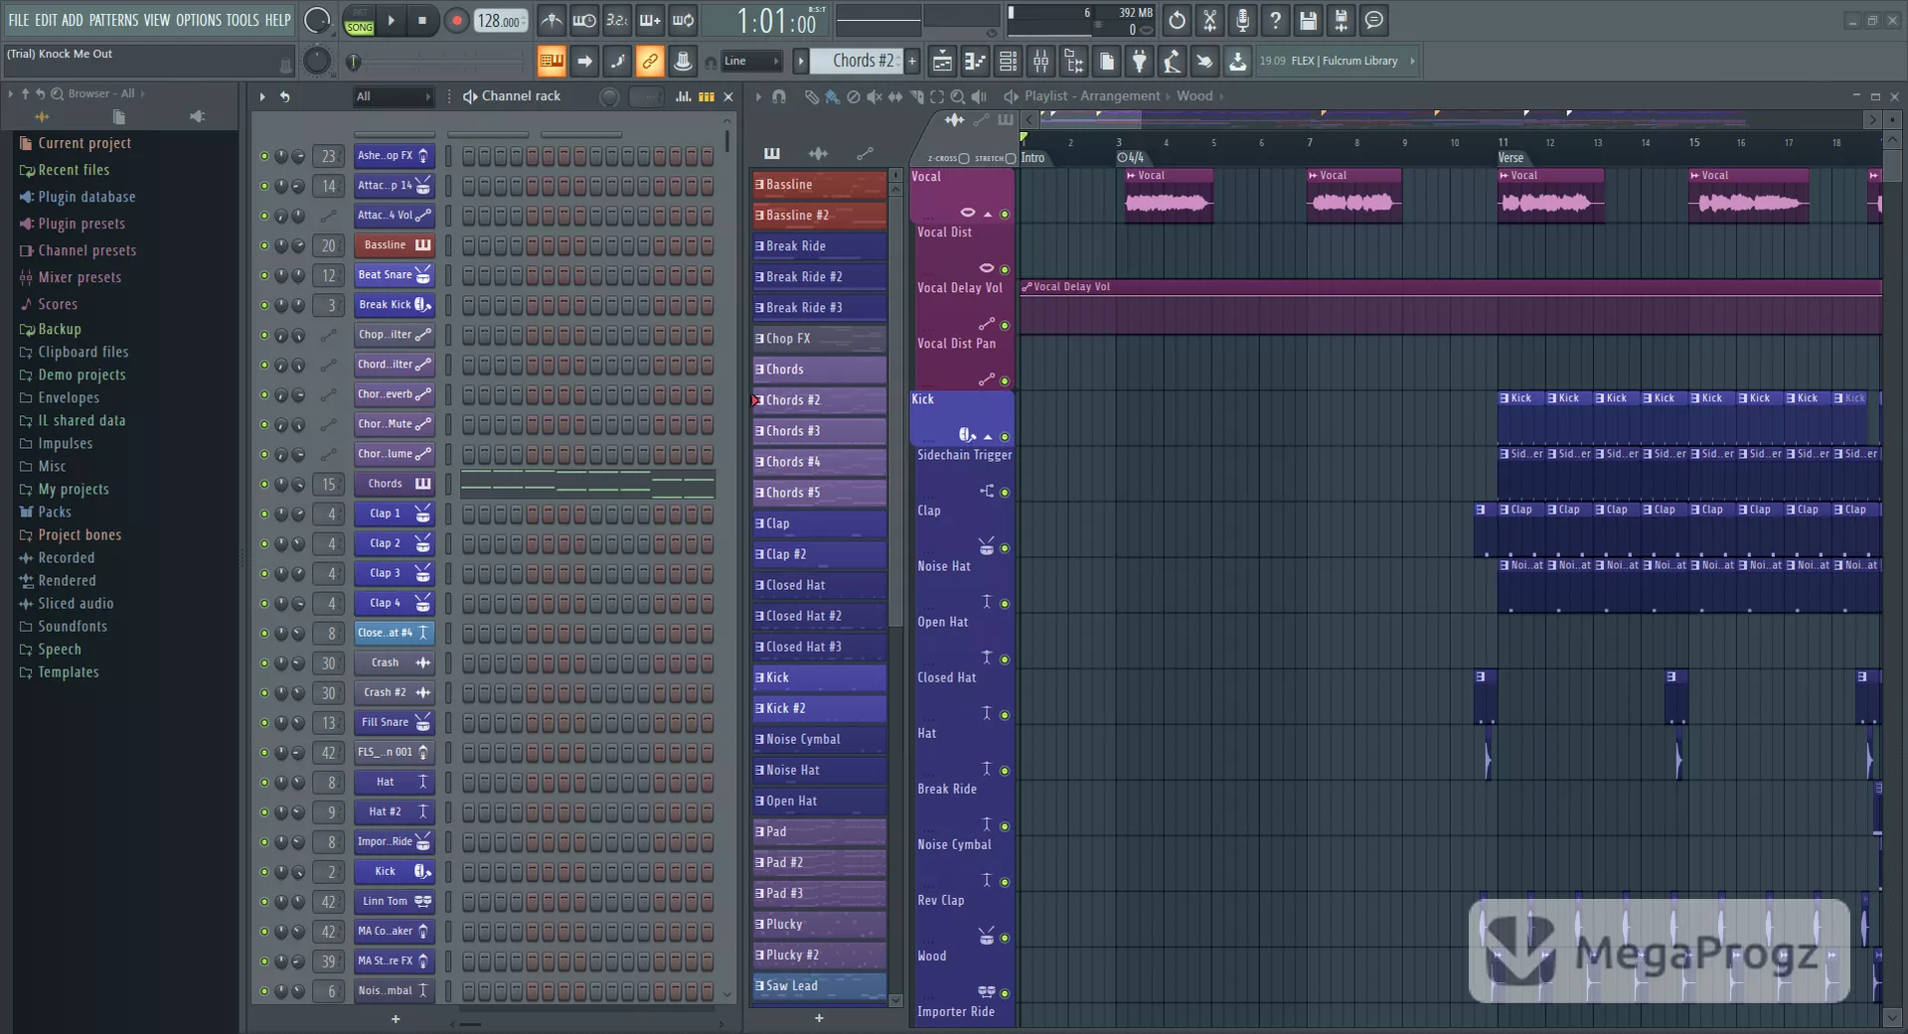Mute the Hat channel via green LED
The height and width of the screenshot is (1034, 1908).
pyautogui.click(x=264, y=782)
